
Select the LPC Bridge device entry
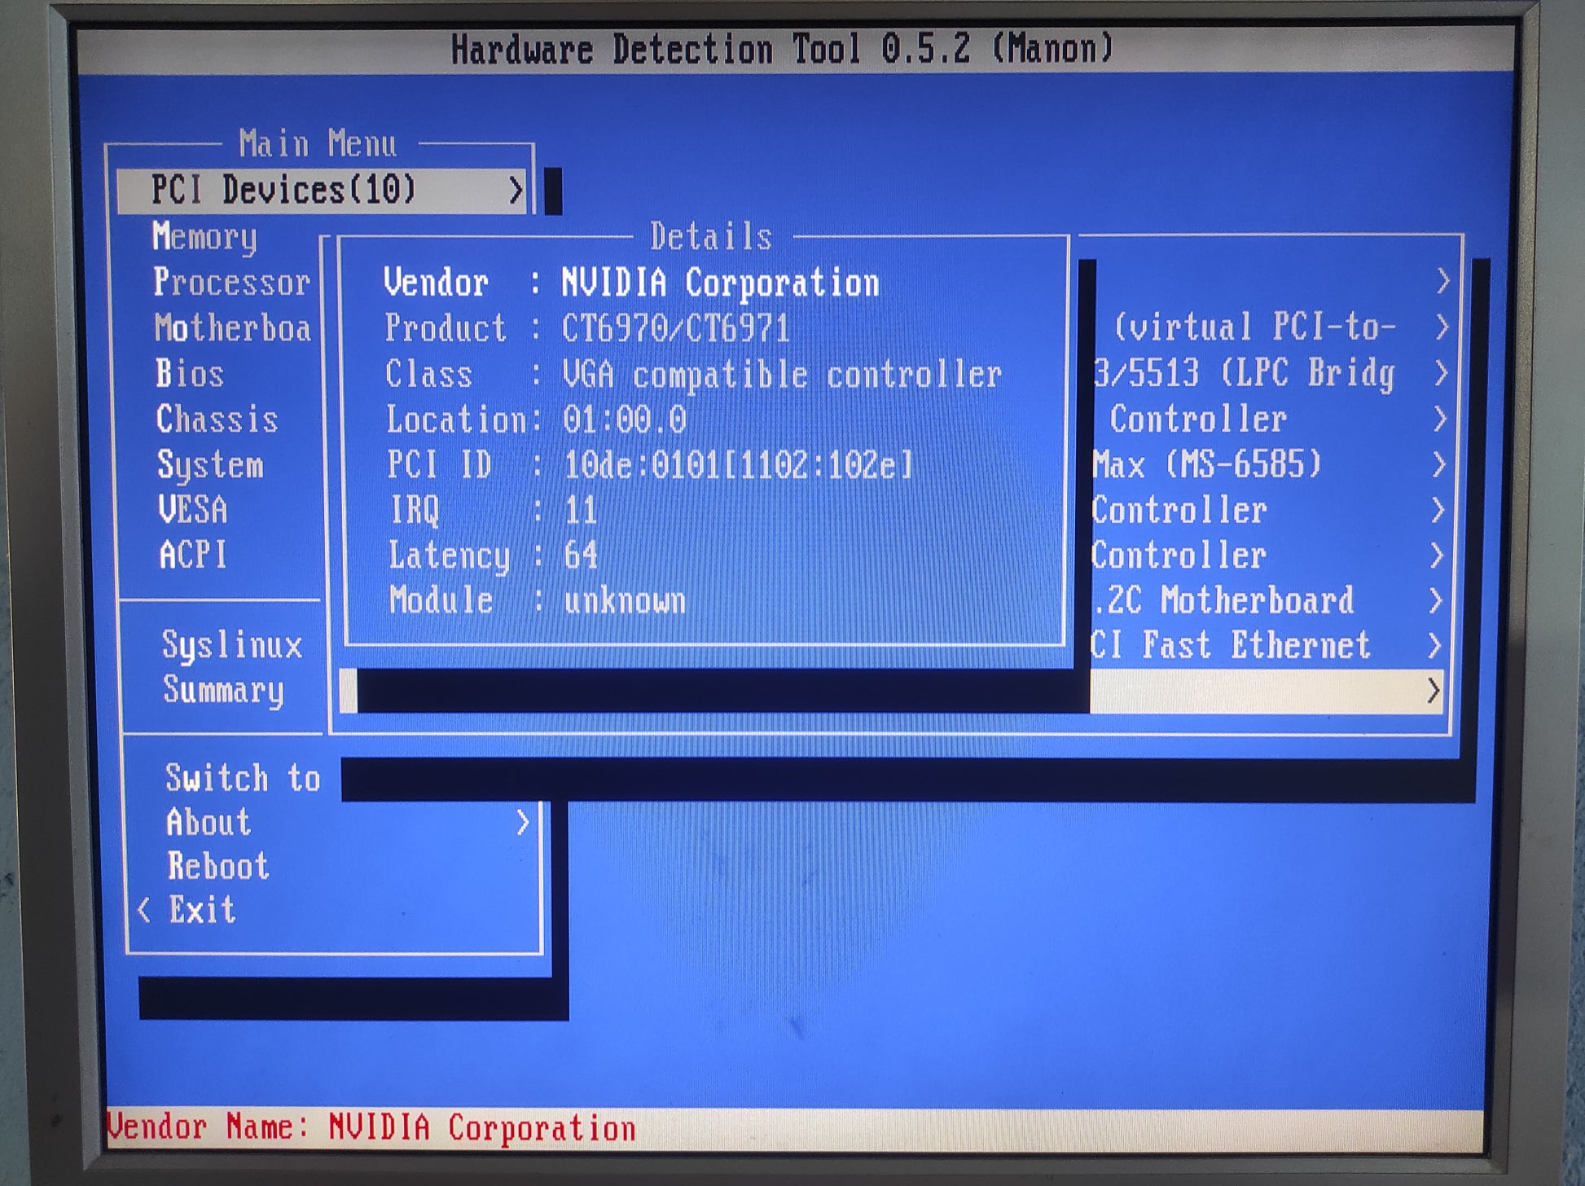tap(1244, 374)
